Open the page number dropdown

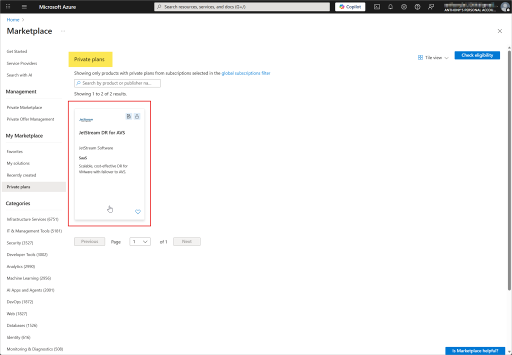click(x=140, y=241)
